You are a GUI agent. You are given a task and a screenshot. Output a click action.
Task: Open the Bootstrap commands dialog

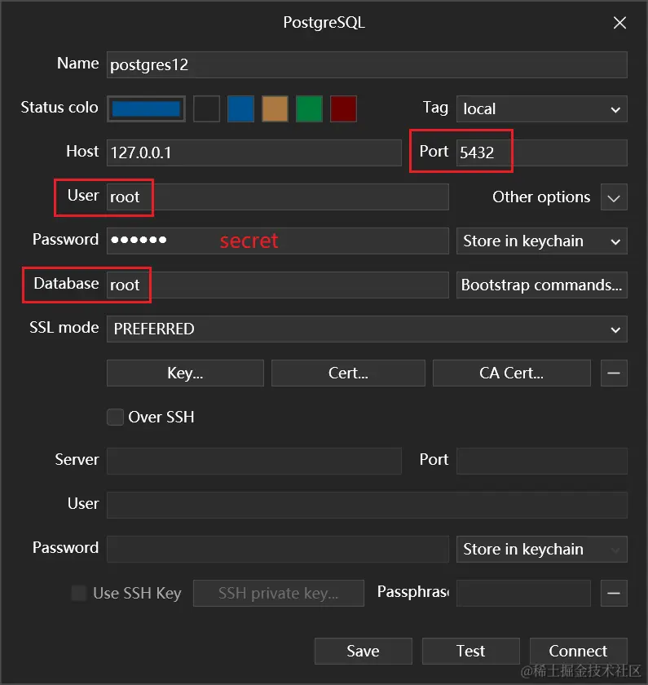click(x=541, y=285)
